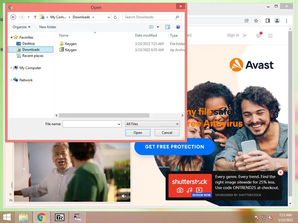
Task: Click the forward arrow in the Open dialog
Action: [22, 17]
